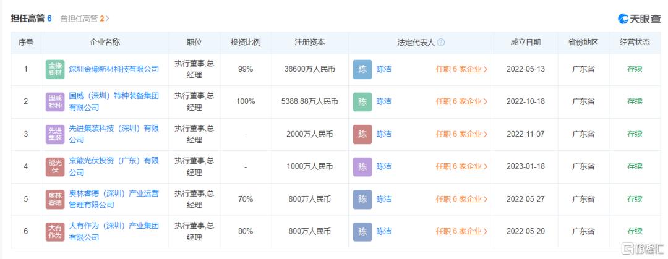Click the 大有作为 company logo icon
The width and height of the screenshot is (668, 259).
pos(55,232)
